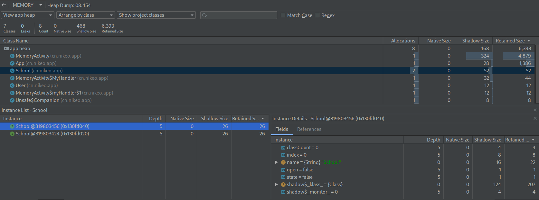Select the User (cn.nikeo.app) row
Viewport: 539px width, 200px height.
click(267, 86)
